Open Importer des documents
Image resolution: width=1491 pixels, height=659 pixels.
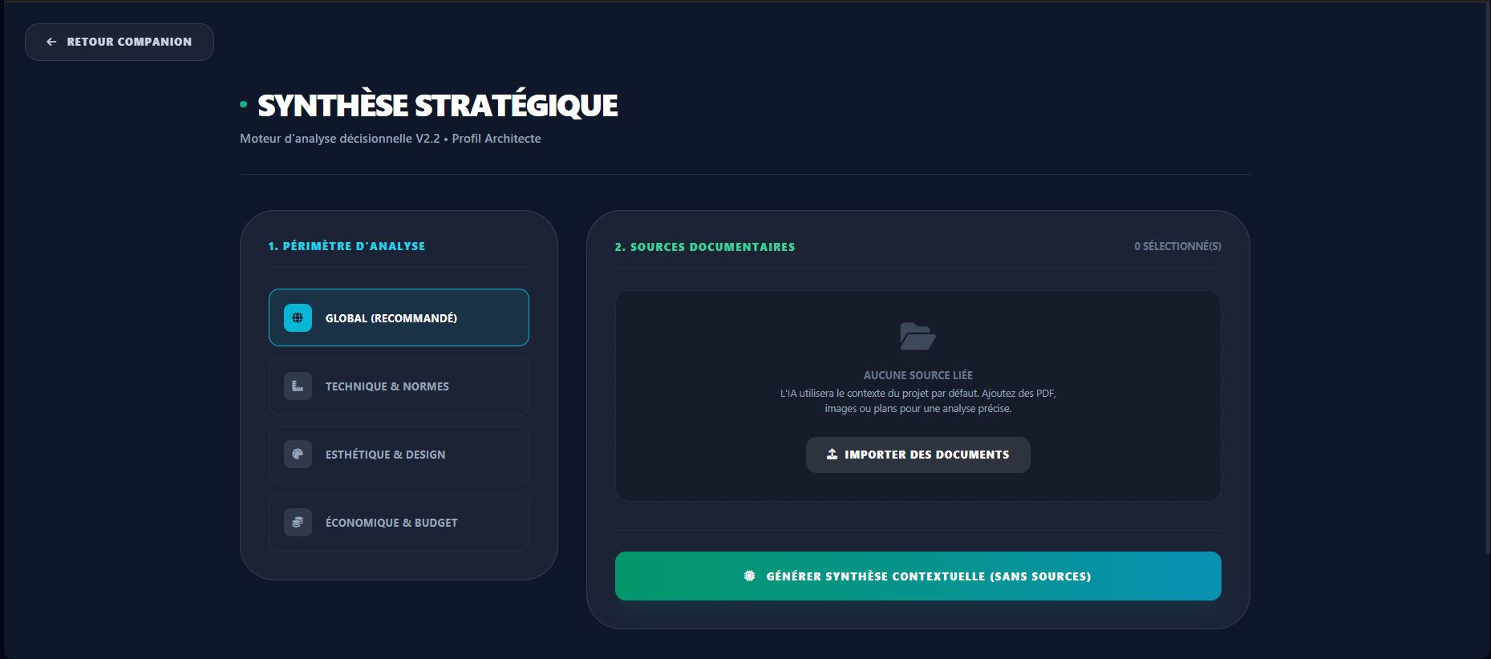pyautogui.click(x=918, y=455)
